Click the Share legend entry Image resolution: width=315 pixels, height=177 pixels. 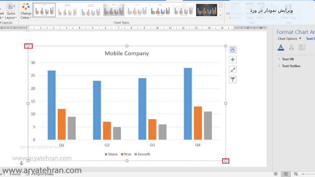click(111, 154)
